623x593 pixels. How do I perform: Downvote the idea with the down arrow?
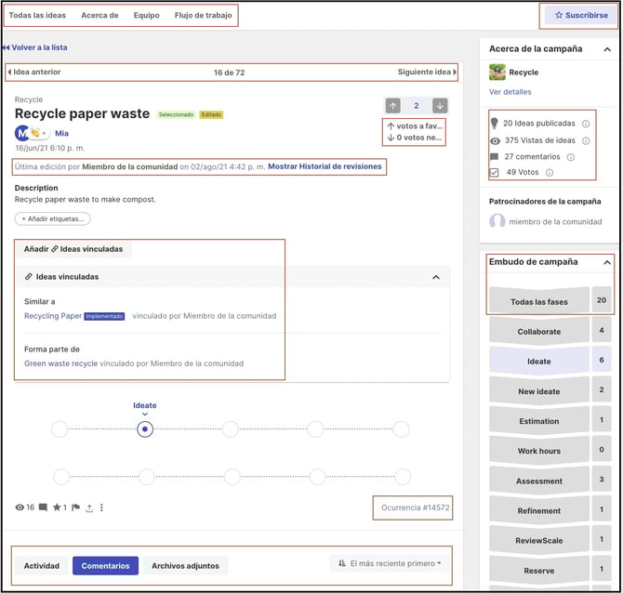[x=439, y=106]
